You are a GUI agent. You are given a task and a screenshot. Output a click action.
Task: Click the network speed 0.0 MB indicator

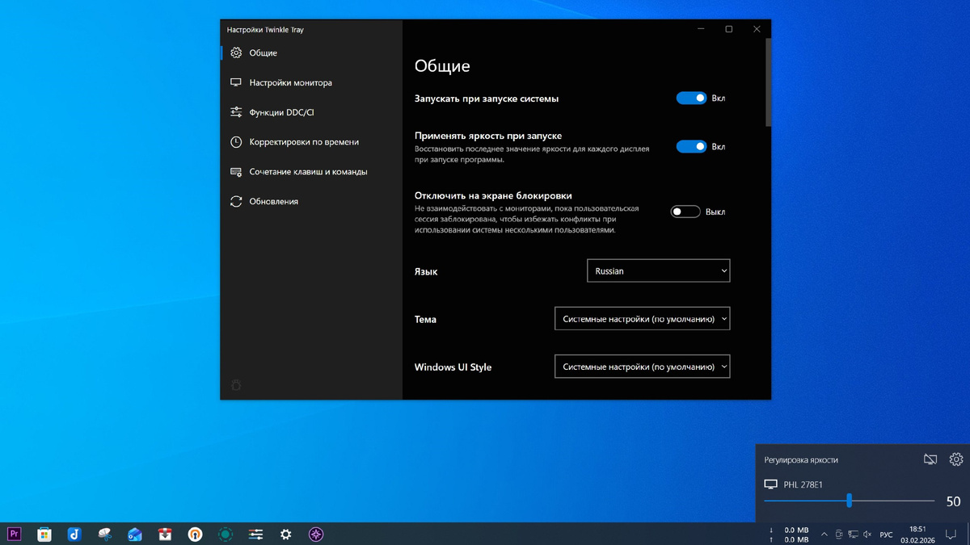tap(791, 535)
